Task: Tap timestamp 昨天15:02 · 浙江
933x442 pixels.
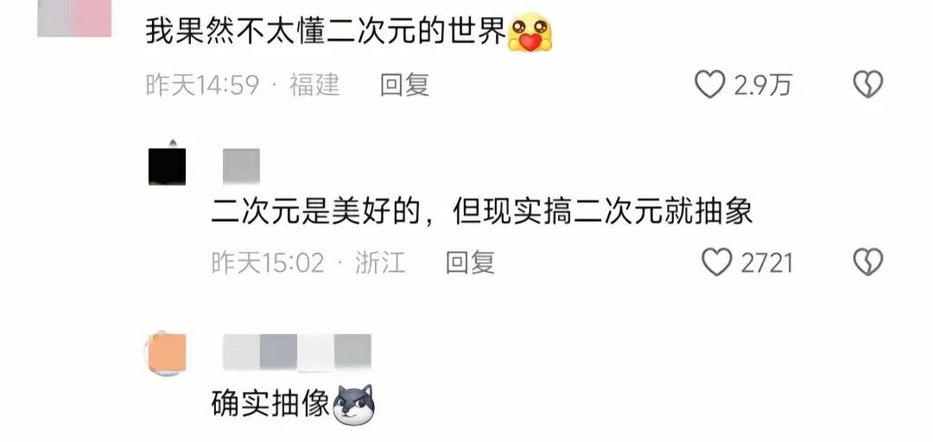Action: point(308,262)
